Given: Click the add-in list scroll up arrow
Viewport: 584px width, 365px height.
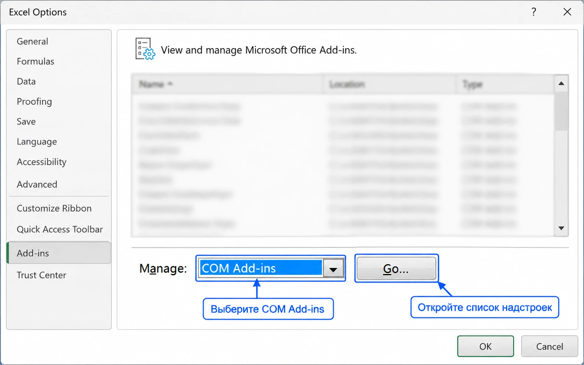Looking at the screenshot, I should [x=561, y=84].
